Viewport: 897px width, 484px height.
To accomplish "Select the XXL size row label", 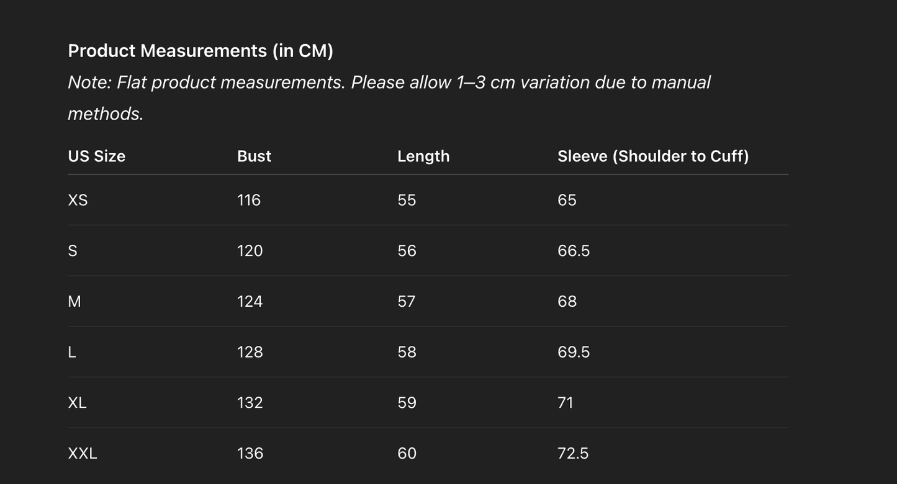I will 83,454.
